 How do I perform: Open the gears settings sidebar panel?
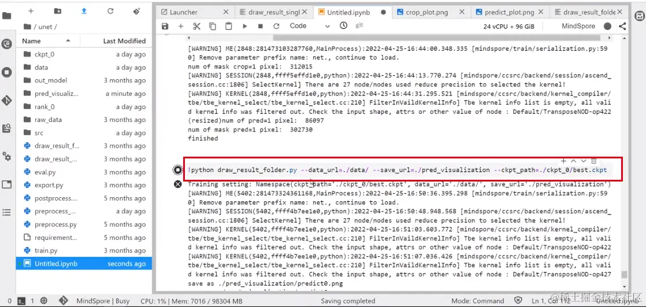[7, 156]
